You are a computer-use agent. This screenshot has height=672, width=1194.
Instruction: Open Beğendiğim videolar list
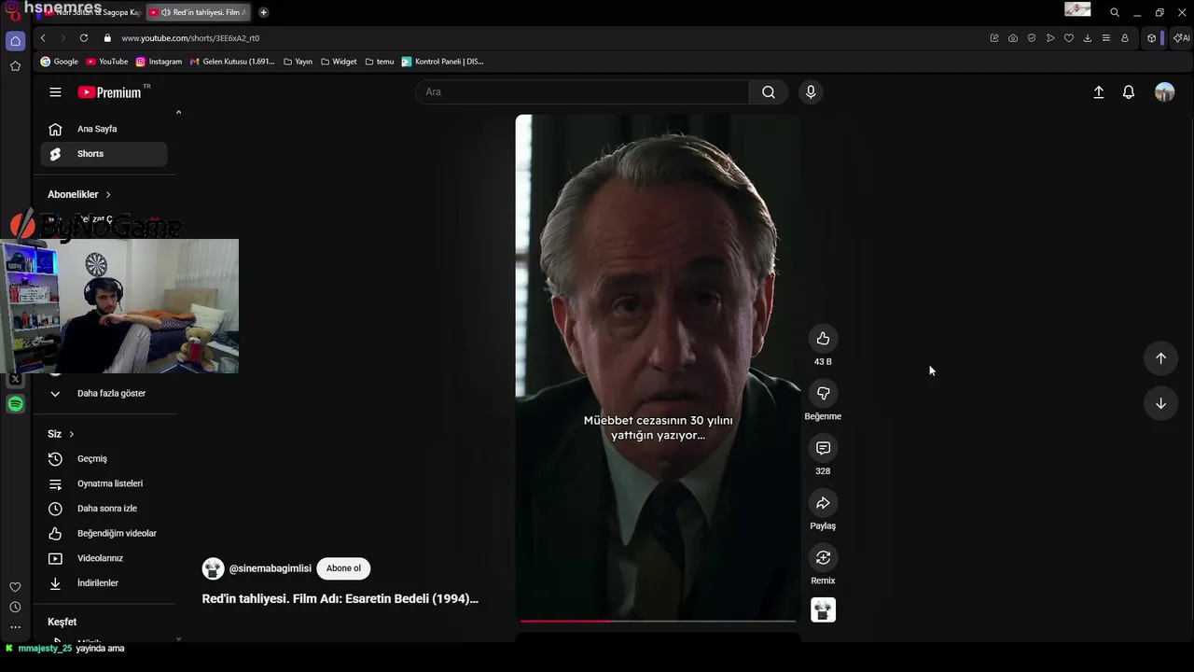click(x=104, y=534)
